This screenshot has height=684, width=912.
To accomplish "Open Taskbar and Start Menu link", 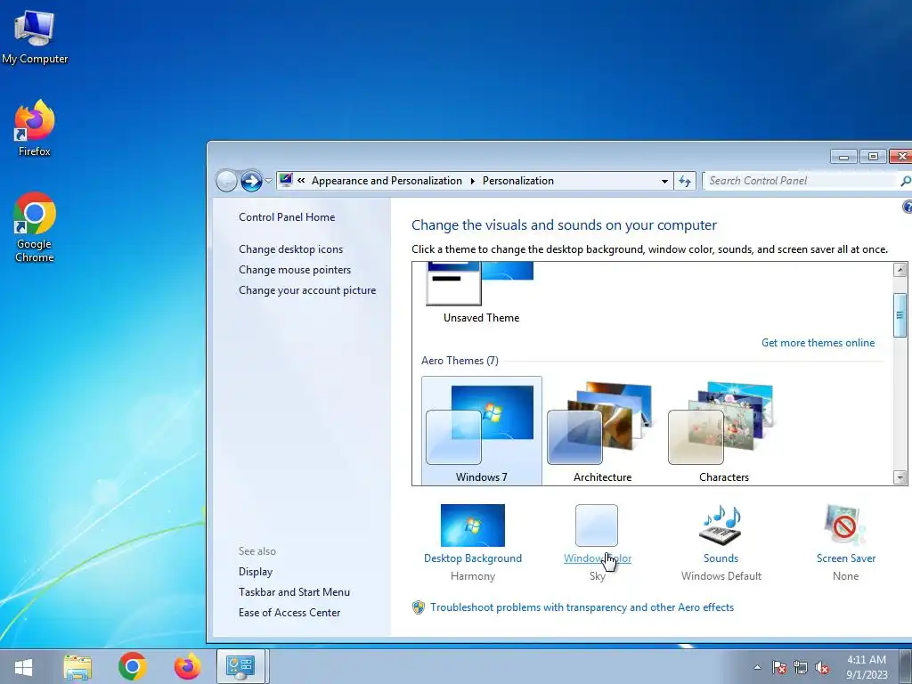I will tap(294, 592).
